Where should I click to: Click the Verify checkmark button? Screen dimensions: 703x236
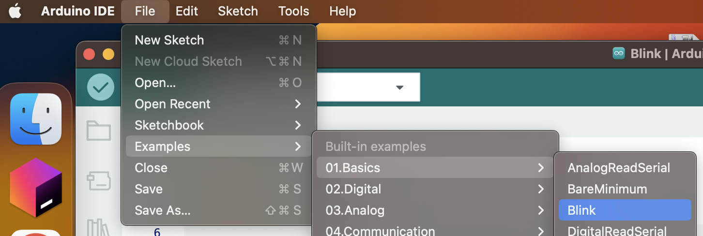point(101,87)
